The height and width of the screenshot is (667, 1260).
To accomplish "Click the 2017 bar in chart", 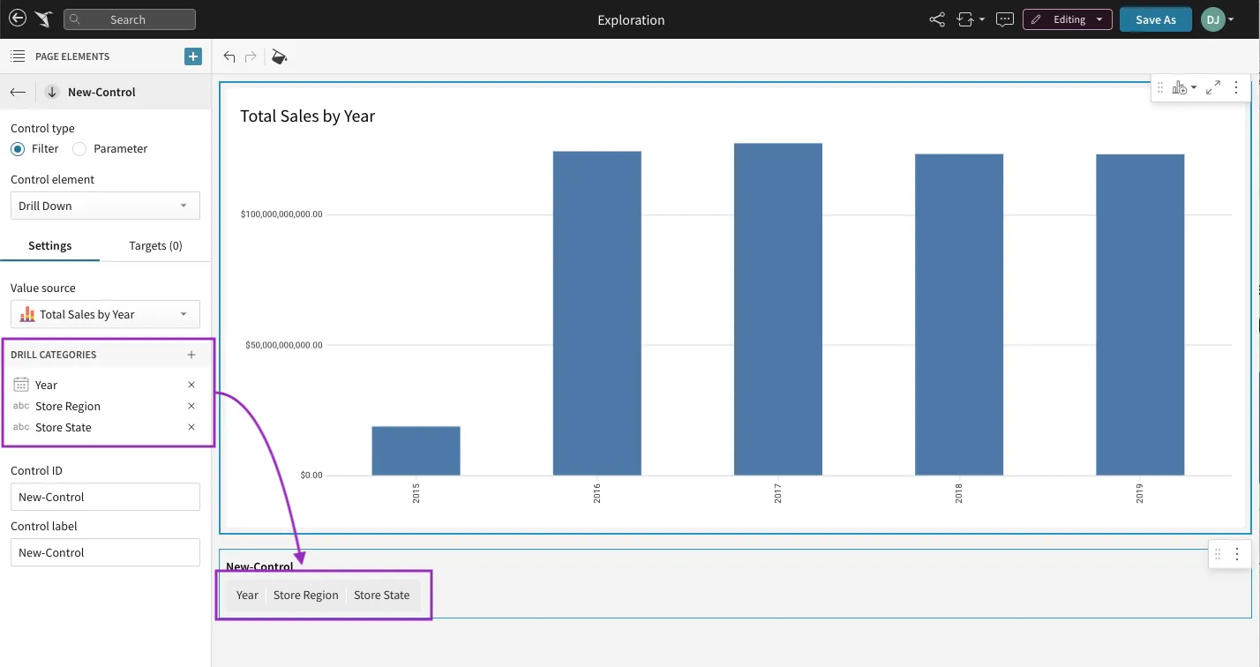I will (x=777, y=310).
